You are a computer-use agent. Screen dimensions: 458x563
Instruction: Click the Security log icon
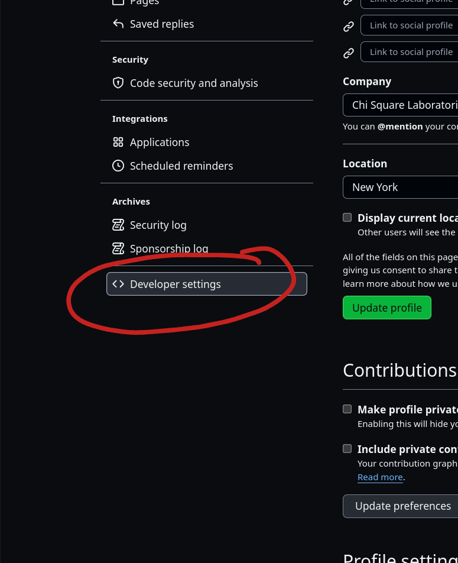tap(118, 225)
